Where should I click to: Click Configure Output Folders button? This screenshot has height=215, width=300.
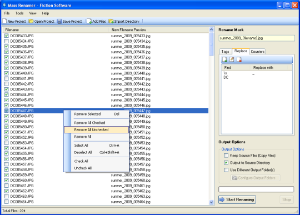(256, 178)
